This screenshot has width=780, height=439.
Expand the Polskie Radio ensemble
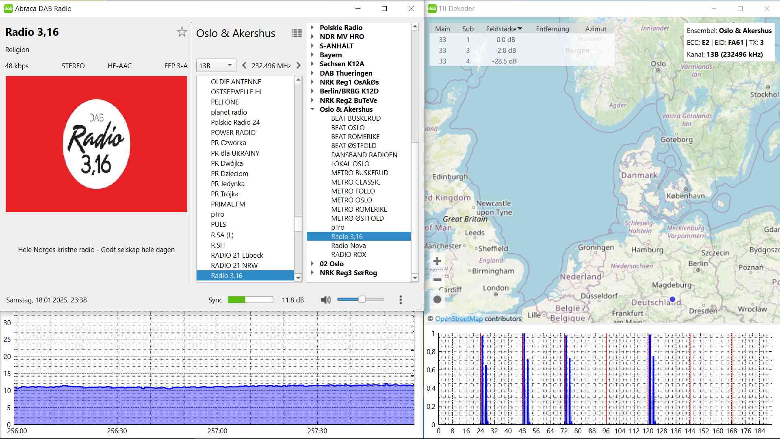pos(312,28)
